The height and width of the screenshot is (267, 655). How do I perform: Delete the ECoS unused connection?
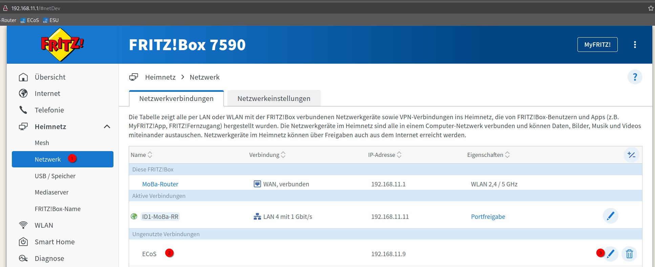coord(629,254)
